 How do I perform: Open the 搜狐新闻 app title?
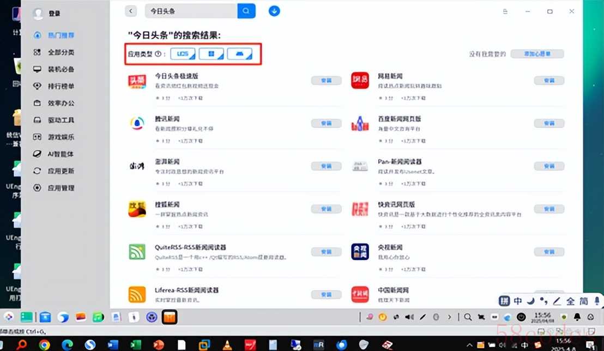[167, 204]
